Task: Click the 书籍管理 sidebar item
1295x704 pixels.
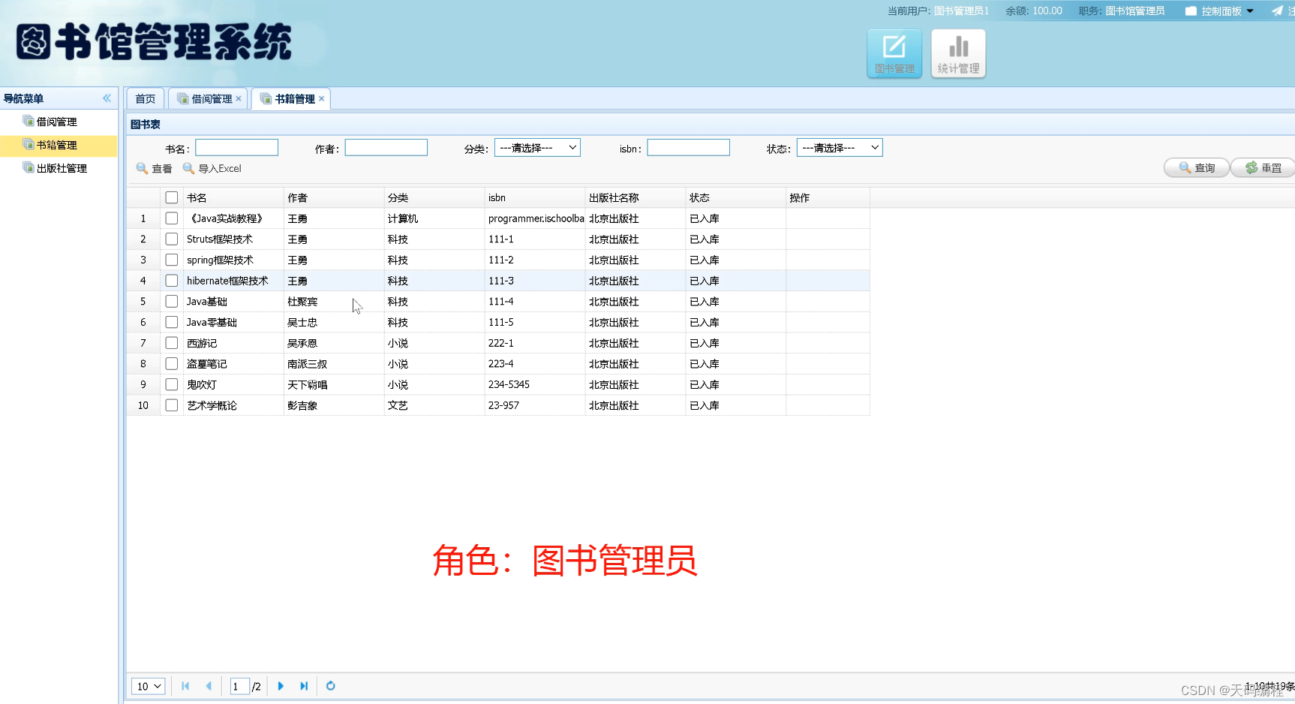Action: coord(57,145)
